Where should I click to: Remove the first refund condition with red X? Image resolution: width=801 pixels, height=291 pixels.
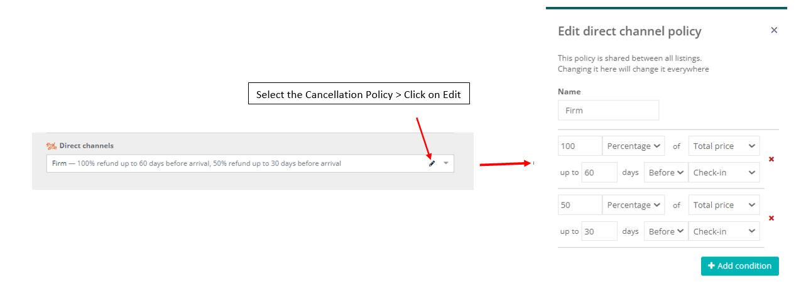click(x=771, y=159)
